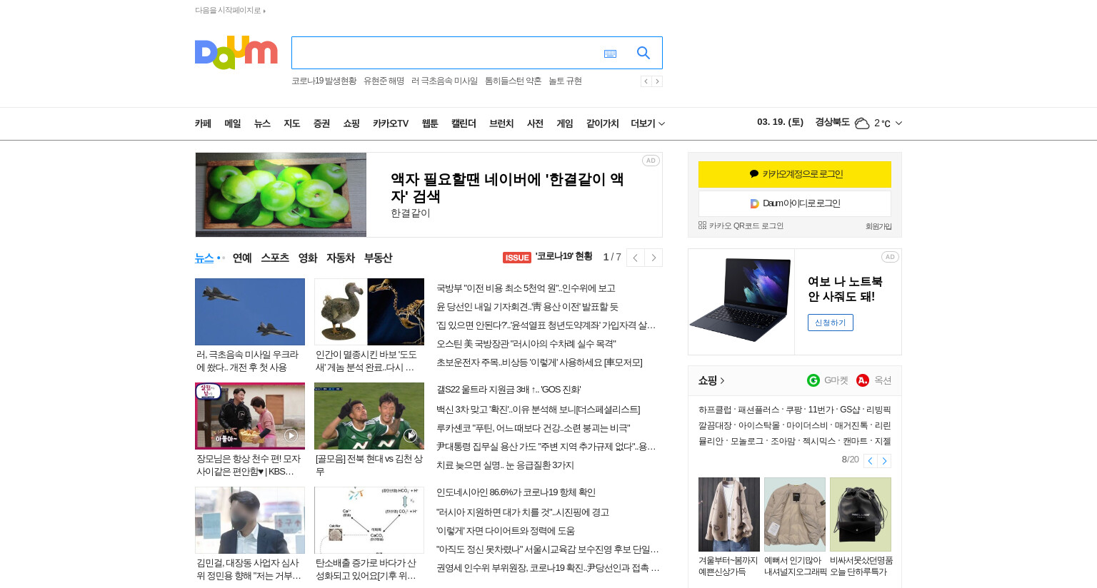
Task: Previous shopping items page arrow
Action: point(870,461)
